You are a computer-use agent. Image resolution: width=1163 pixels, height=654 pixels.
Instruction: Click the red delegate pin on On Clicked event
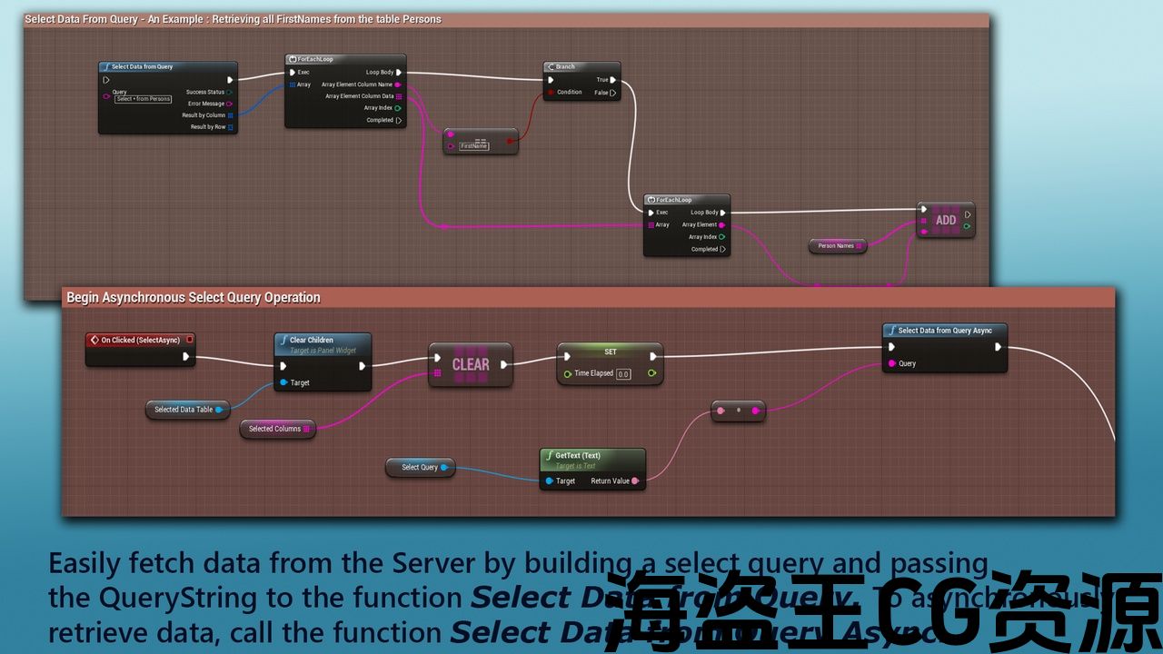pos(189,340)
